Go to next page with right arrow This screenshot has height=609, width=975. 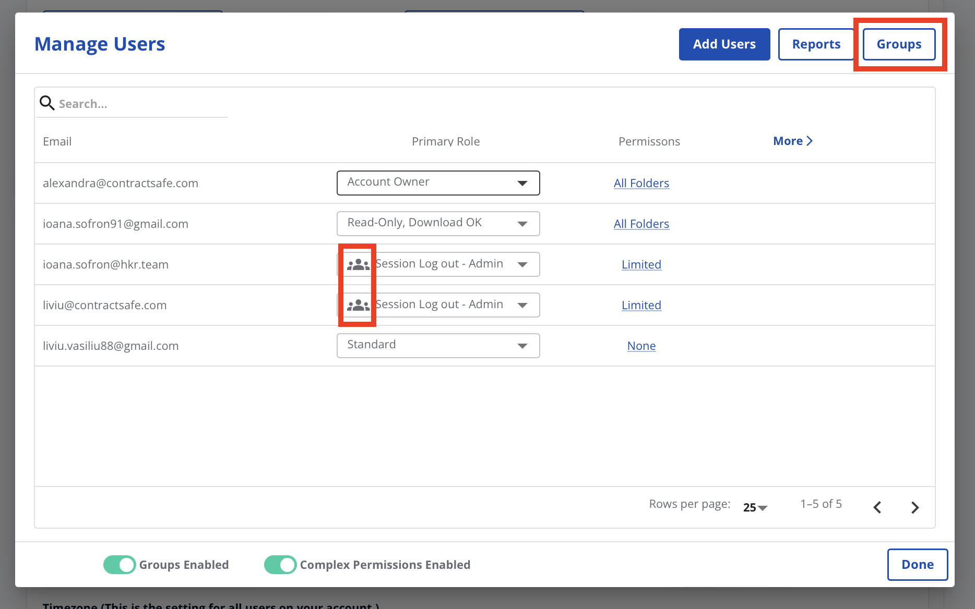(x=914, y=507)
